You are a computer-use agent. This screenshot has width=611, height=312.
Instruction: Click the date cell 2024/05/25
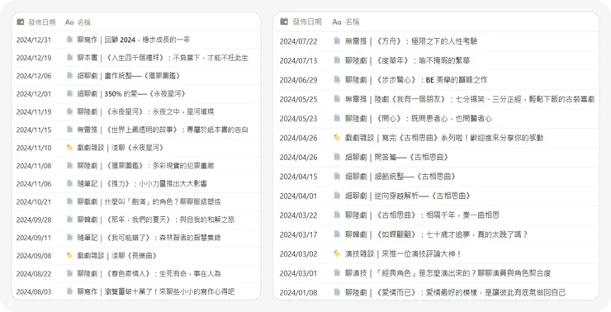point(299,99)
